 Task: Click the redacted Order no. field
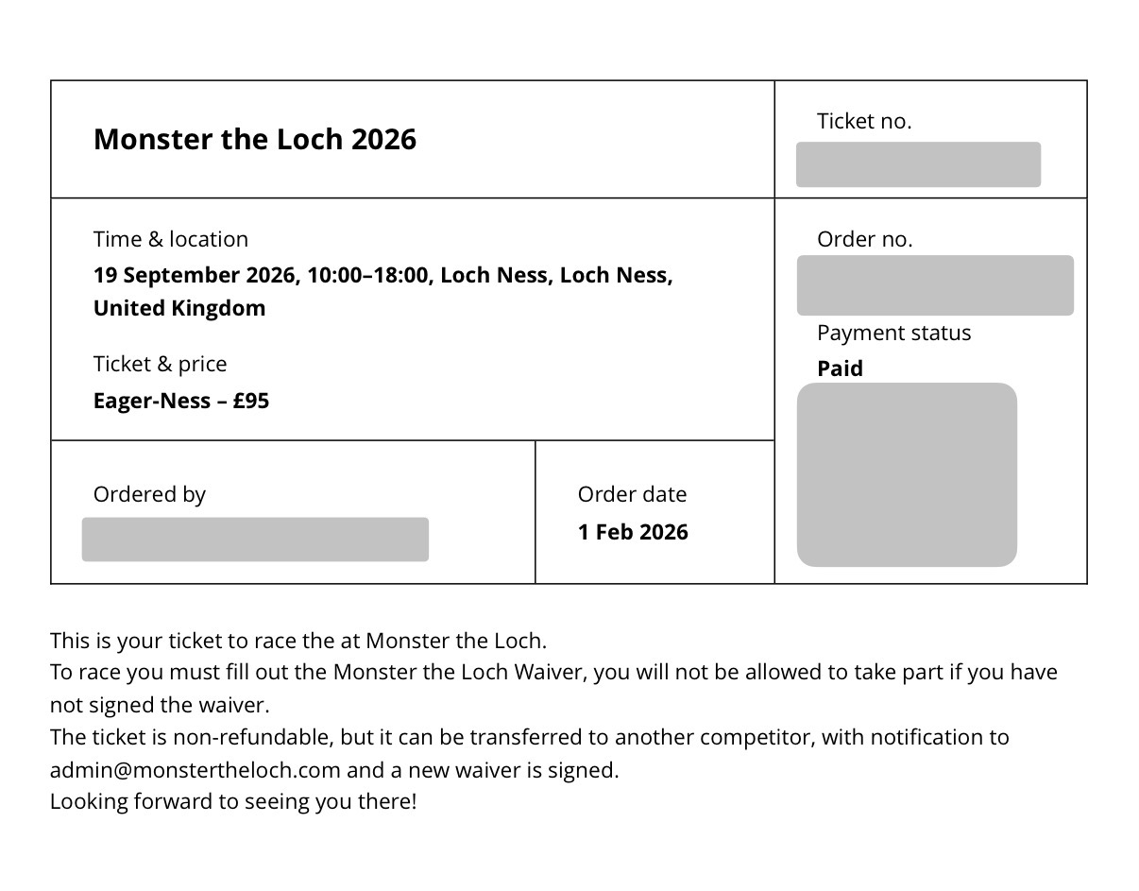(x=935, y=285)
